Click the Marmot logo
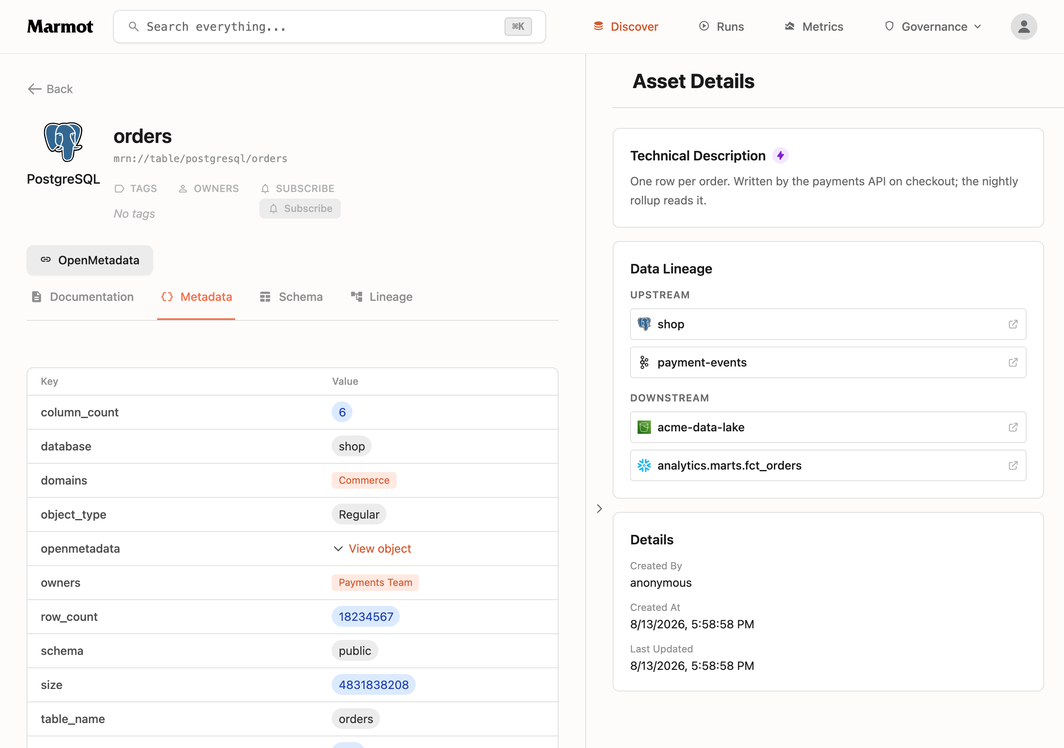 (60, 27)
